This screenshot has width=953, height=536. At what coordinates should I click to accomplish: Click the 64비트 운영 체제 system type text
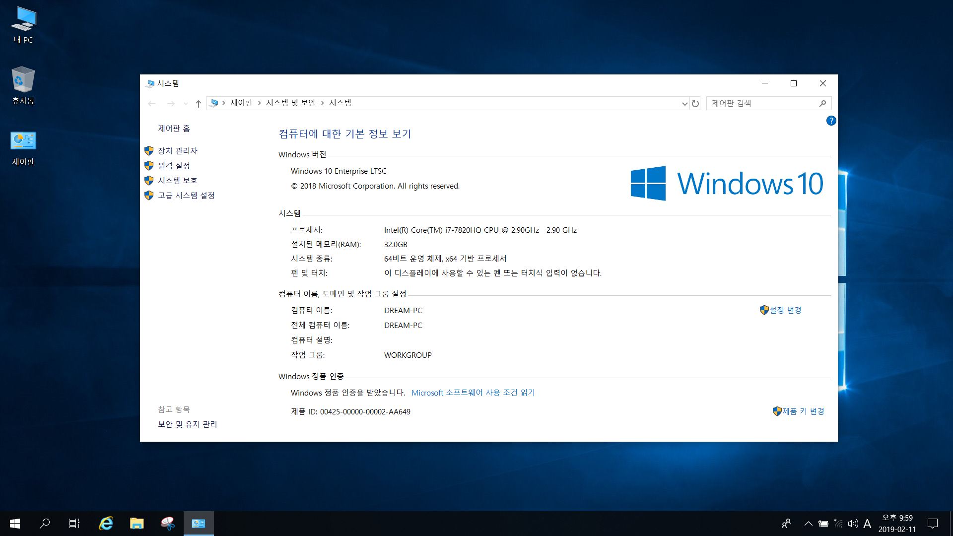445,259
